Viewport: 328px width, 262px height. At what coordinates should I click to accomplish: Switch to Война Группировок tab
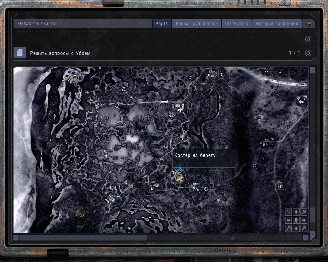click(197, 24)
